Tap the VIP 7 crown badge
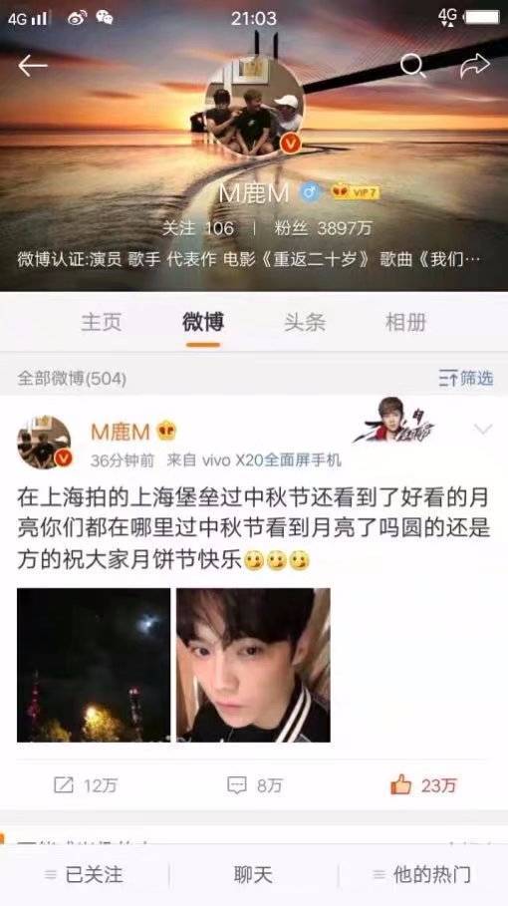508x906 pixels. 355,191
